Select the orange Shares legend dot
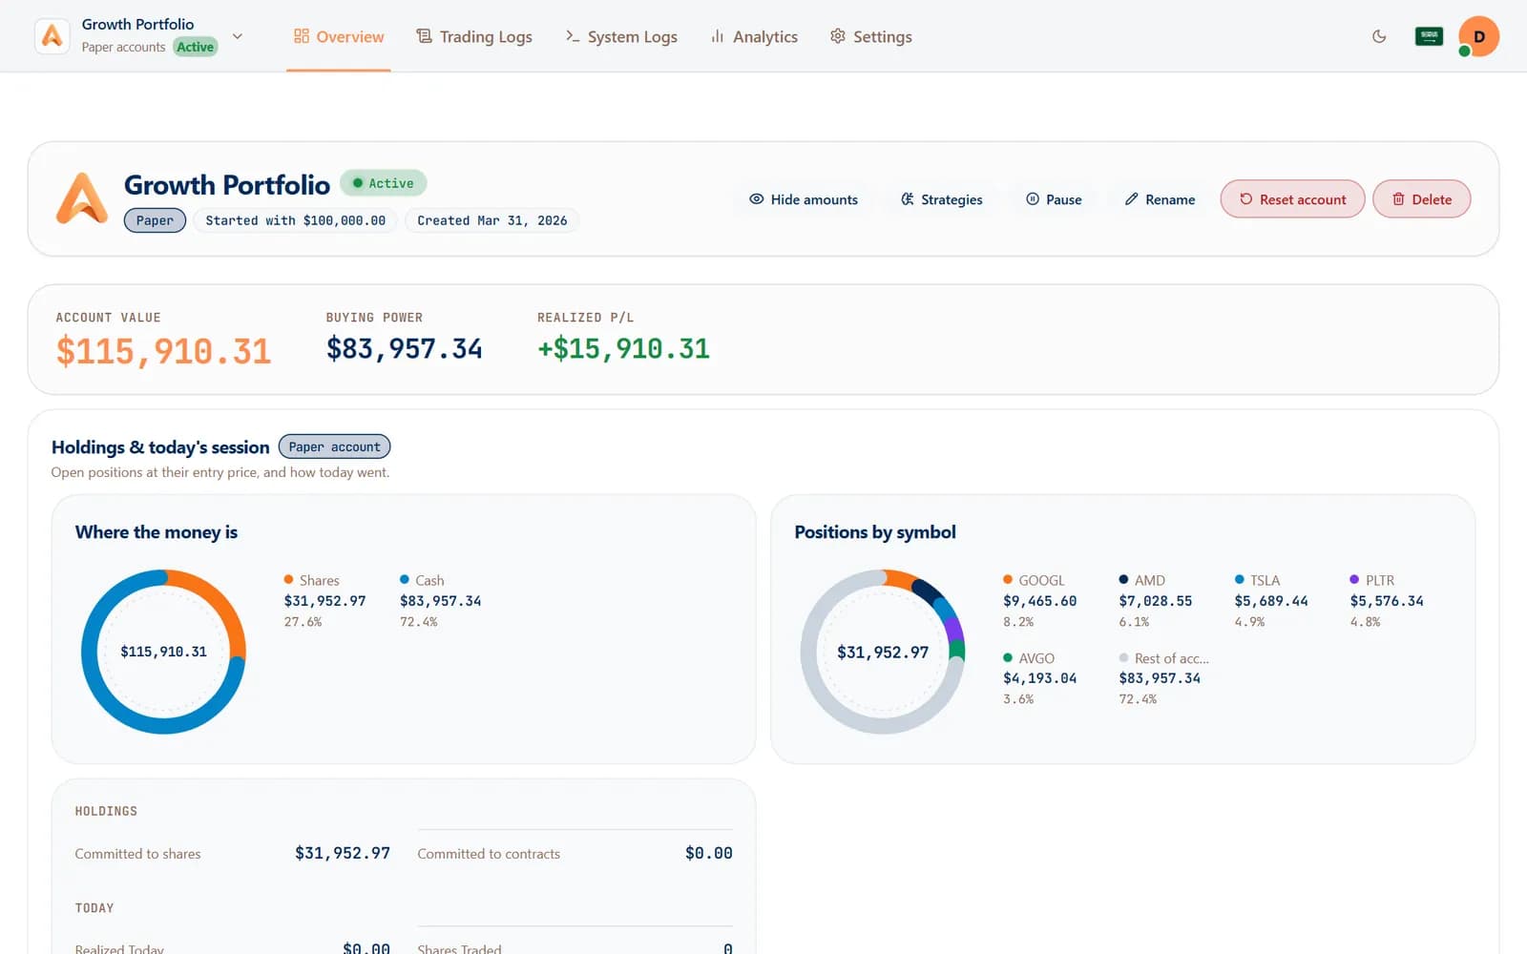This screenshot has width=1527, height=954. coord(288,580)
